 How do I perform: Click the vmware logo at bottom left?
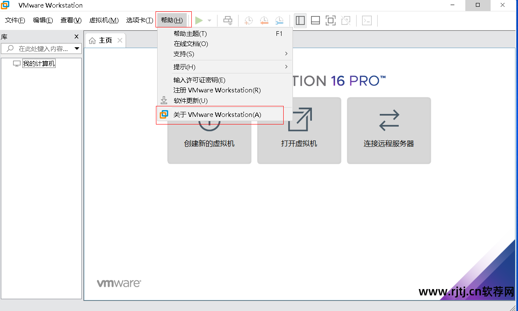click(x=119, y=283)
